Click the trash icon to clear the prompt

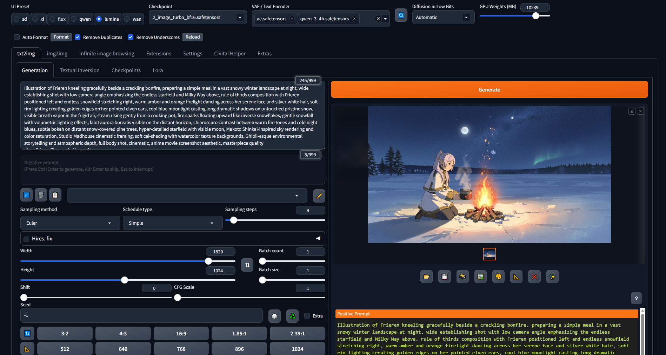(41, 195)
